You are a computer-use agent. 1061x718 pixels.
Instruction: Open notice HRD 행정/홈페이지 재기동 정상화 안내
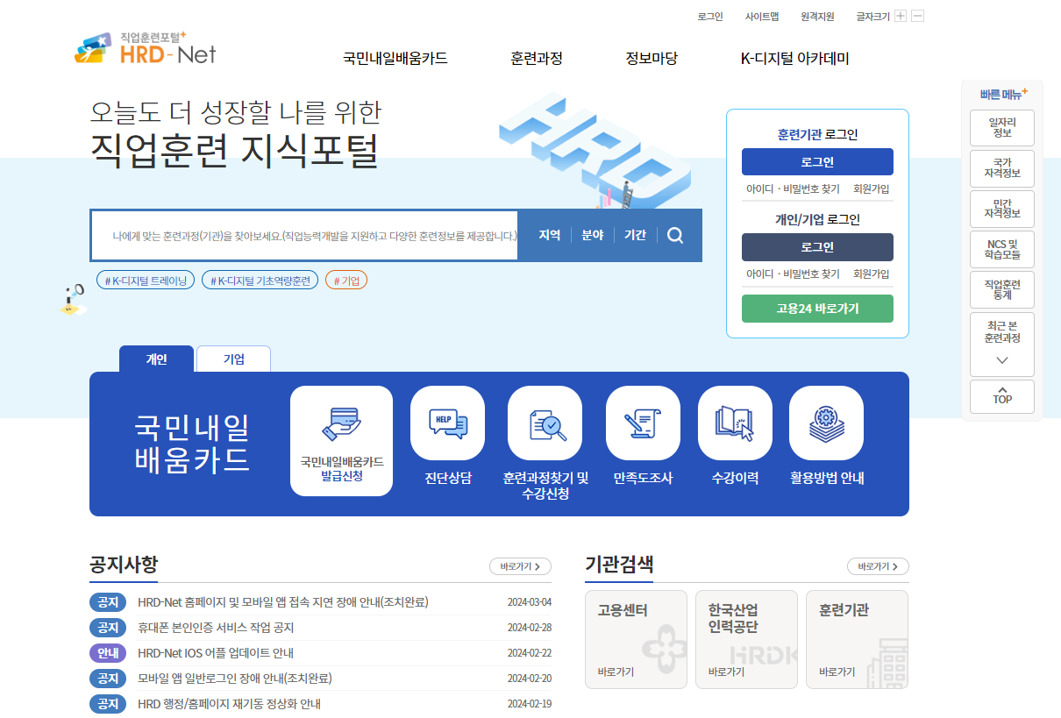(x=229, y=704)
